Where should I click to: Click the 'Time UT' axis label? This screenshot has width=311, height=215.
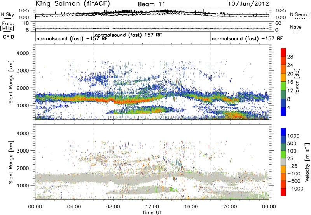[152, 213]
